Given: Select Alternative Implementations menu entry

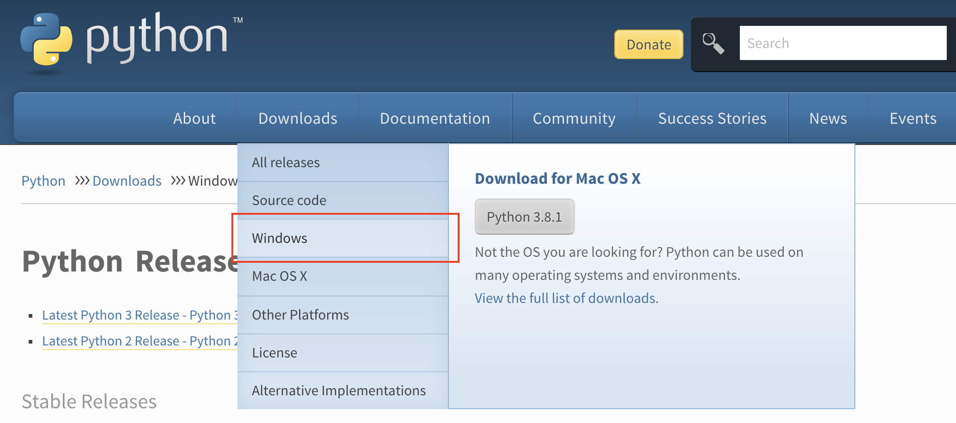Looking at the screenshot, I should 339,391.
